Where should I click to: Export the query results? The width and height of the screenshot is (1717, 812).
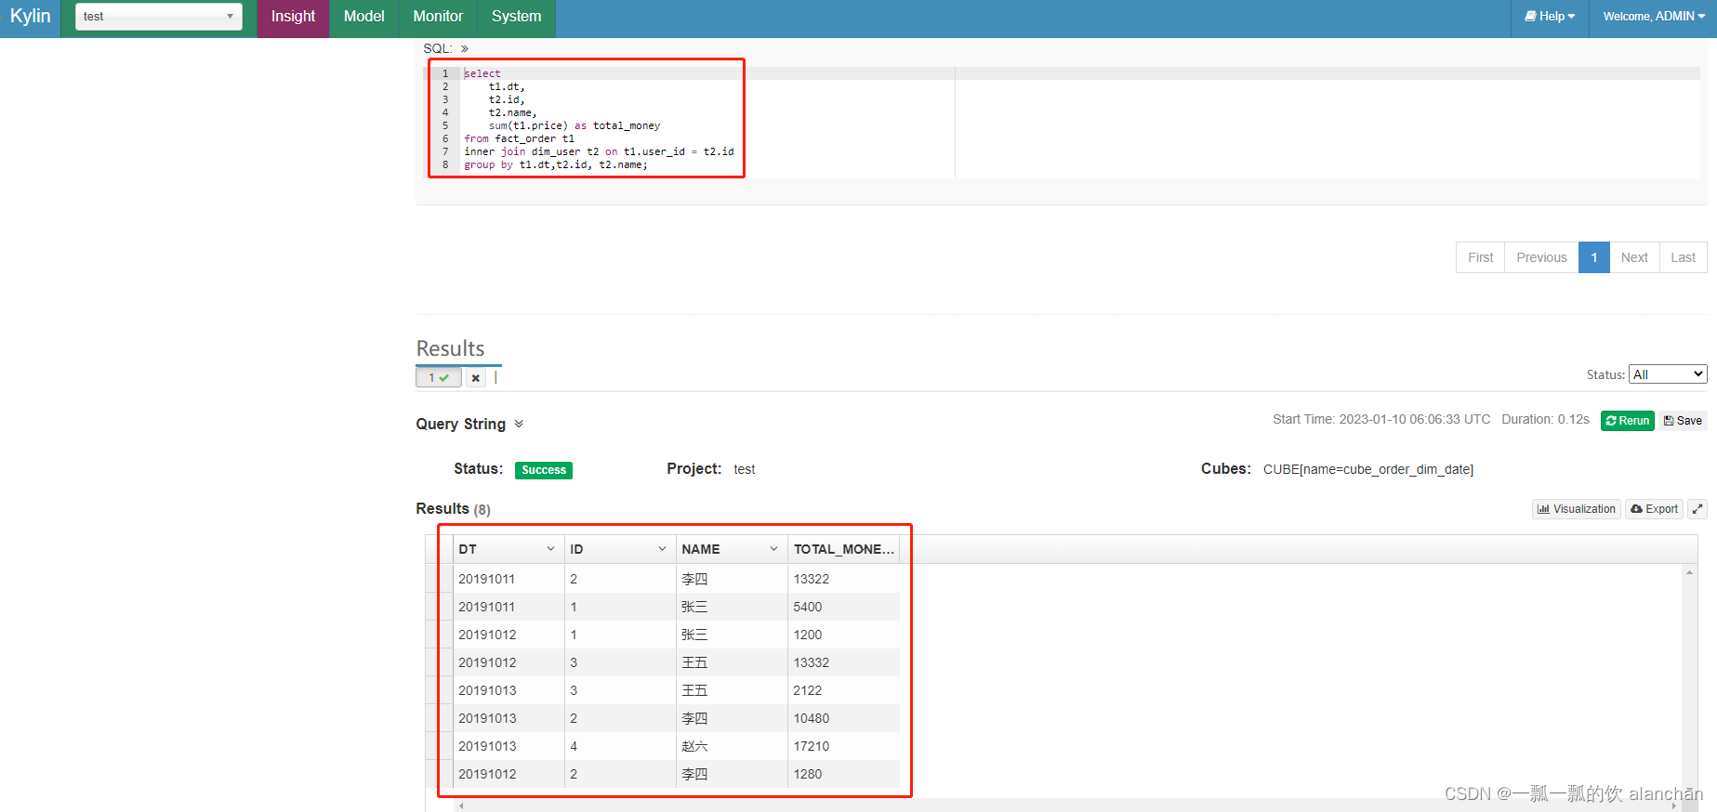tap(1654, 509)
